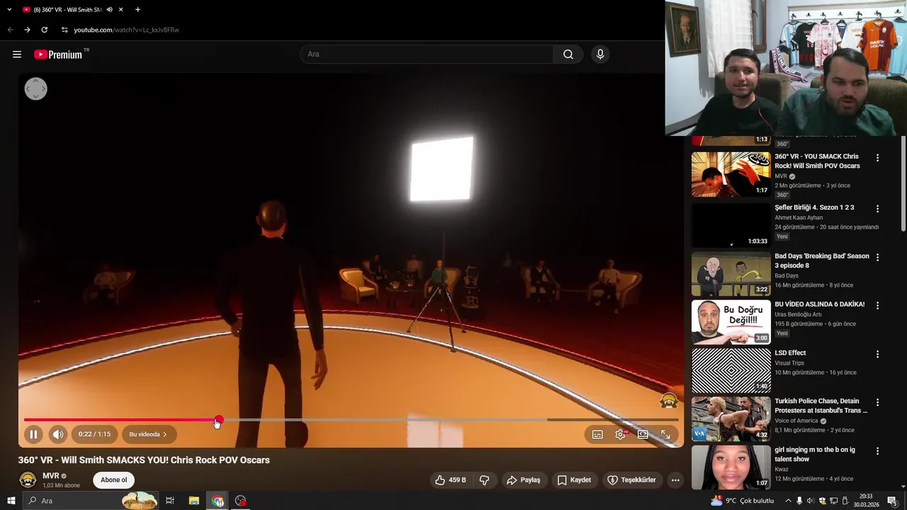
Task: Open LSD Effect video title
Action: (790, 353)
